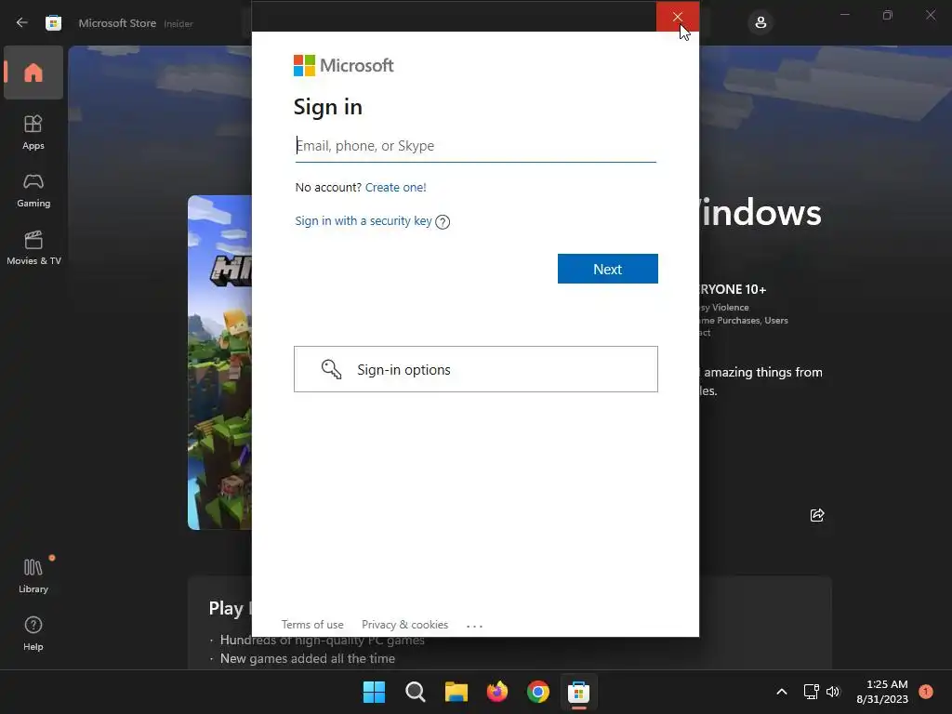This screenshot has width=952, height=714.
Task: Launch Google Chrome from the taskbar
Action: [538, 692]
